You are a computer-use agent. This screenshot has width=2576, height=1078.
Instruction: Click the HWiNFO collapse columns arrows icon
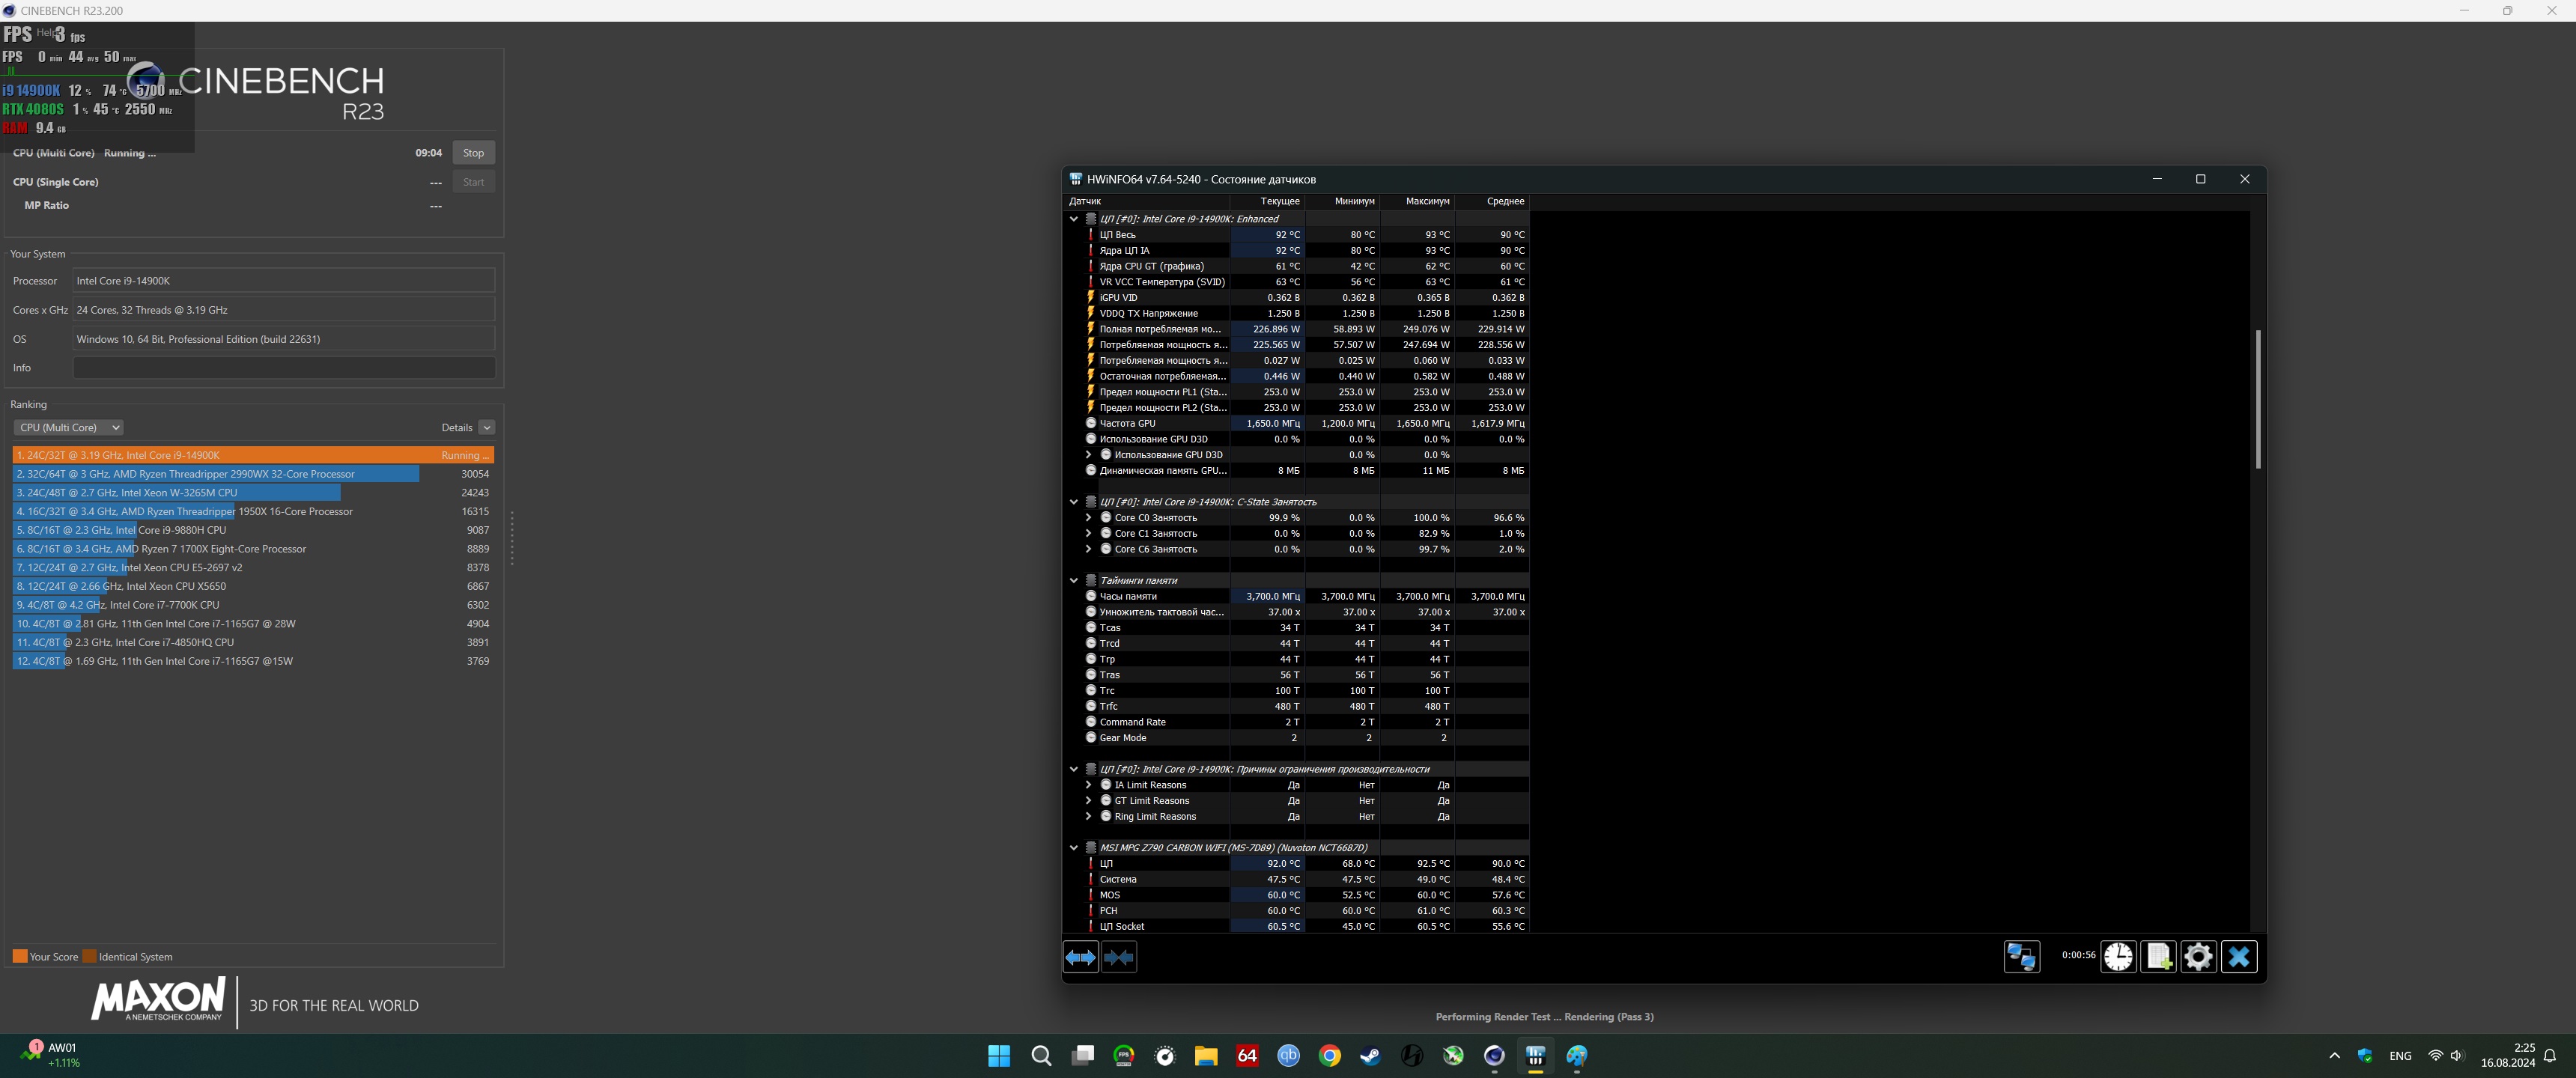click(x=1118, y=957)
